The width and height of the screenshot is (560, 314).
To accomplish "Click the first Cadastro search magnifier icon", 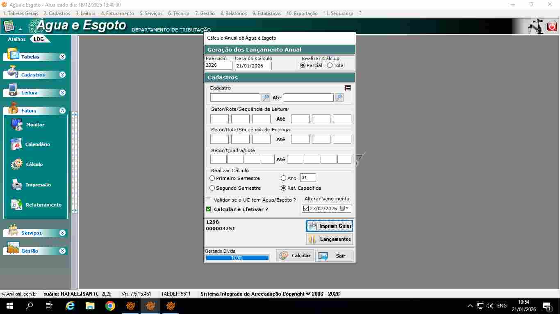I will [266, 98].
